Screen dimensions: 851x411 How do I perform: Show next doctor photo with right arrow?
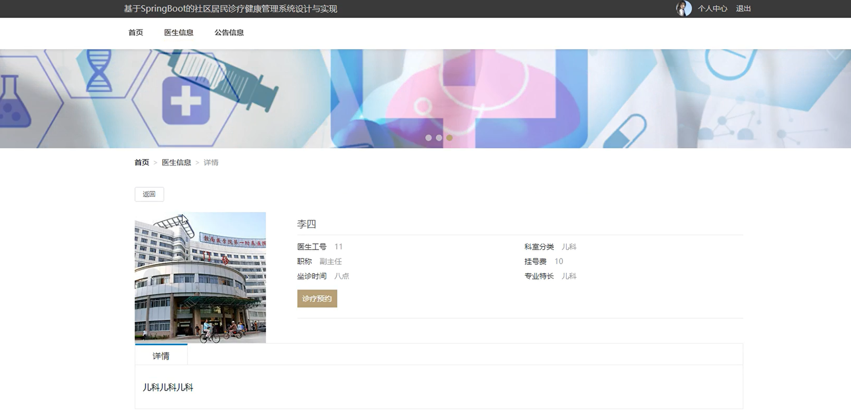click(x=248, y=277)
